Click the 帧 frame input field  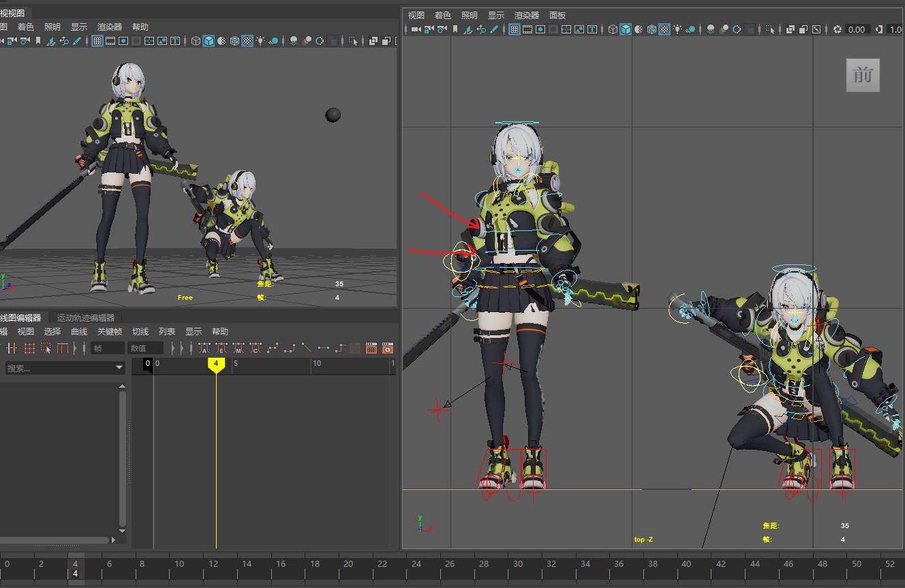[x=108, y=348]
